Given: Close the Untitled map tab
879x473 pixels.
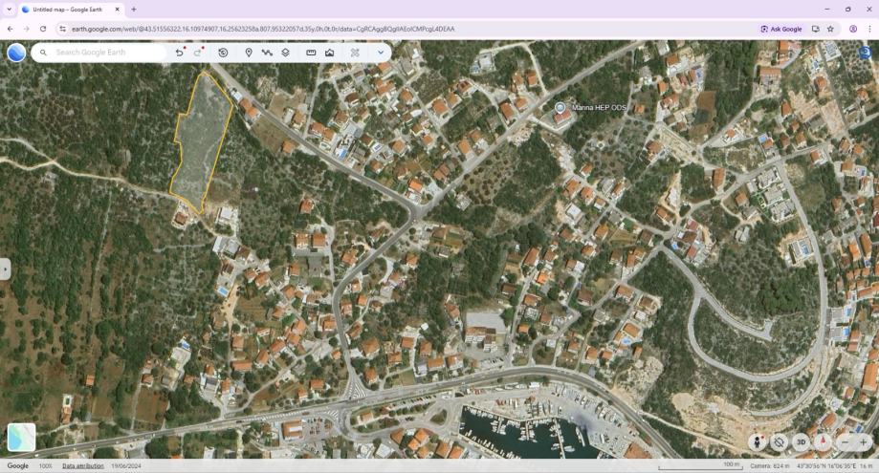Looking at the screenshot, I should click(117, 10).
